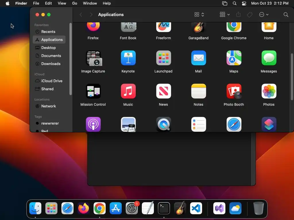Launch the Freeform app
Viewport: 294px width, 220px height.
pyautogui.click(x=163, y=27)
